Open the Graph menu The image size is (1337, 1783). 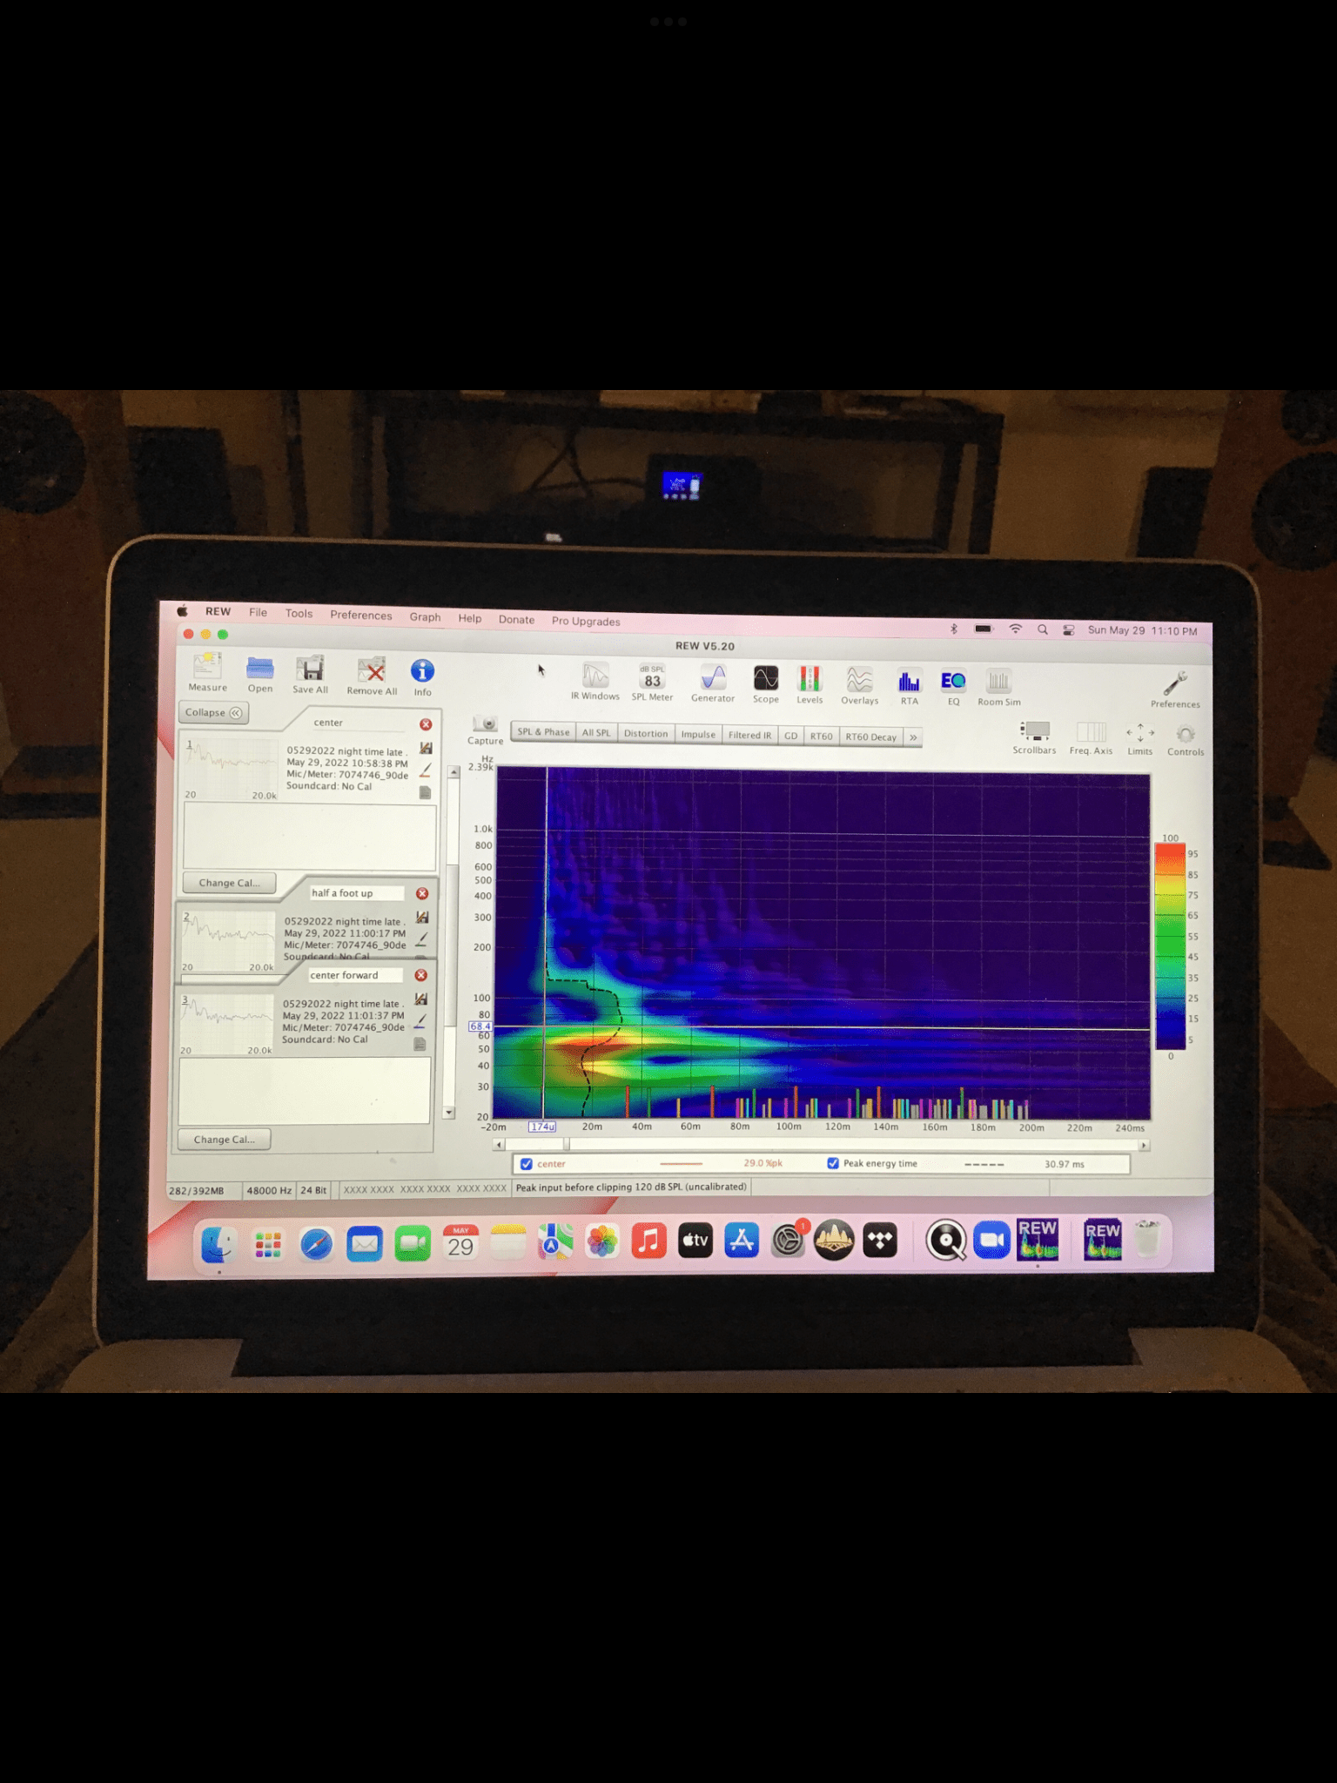[425, 616]
